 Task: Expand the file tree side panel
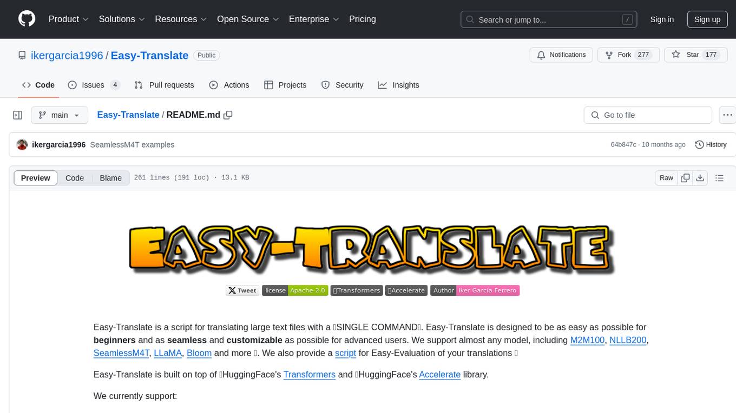pyautogui.click(x=18, y=115)
